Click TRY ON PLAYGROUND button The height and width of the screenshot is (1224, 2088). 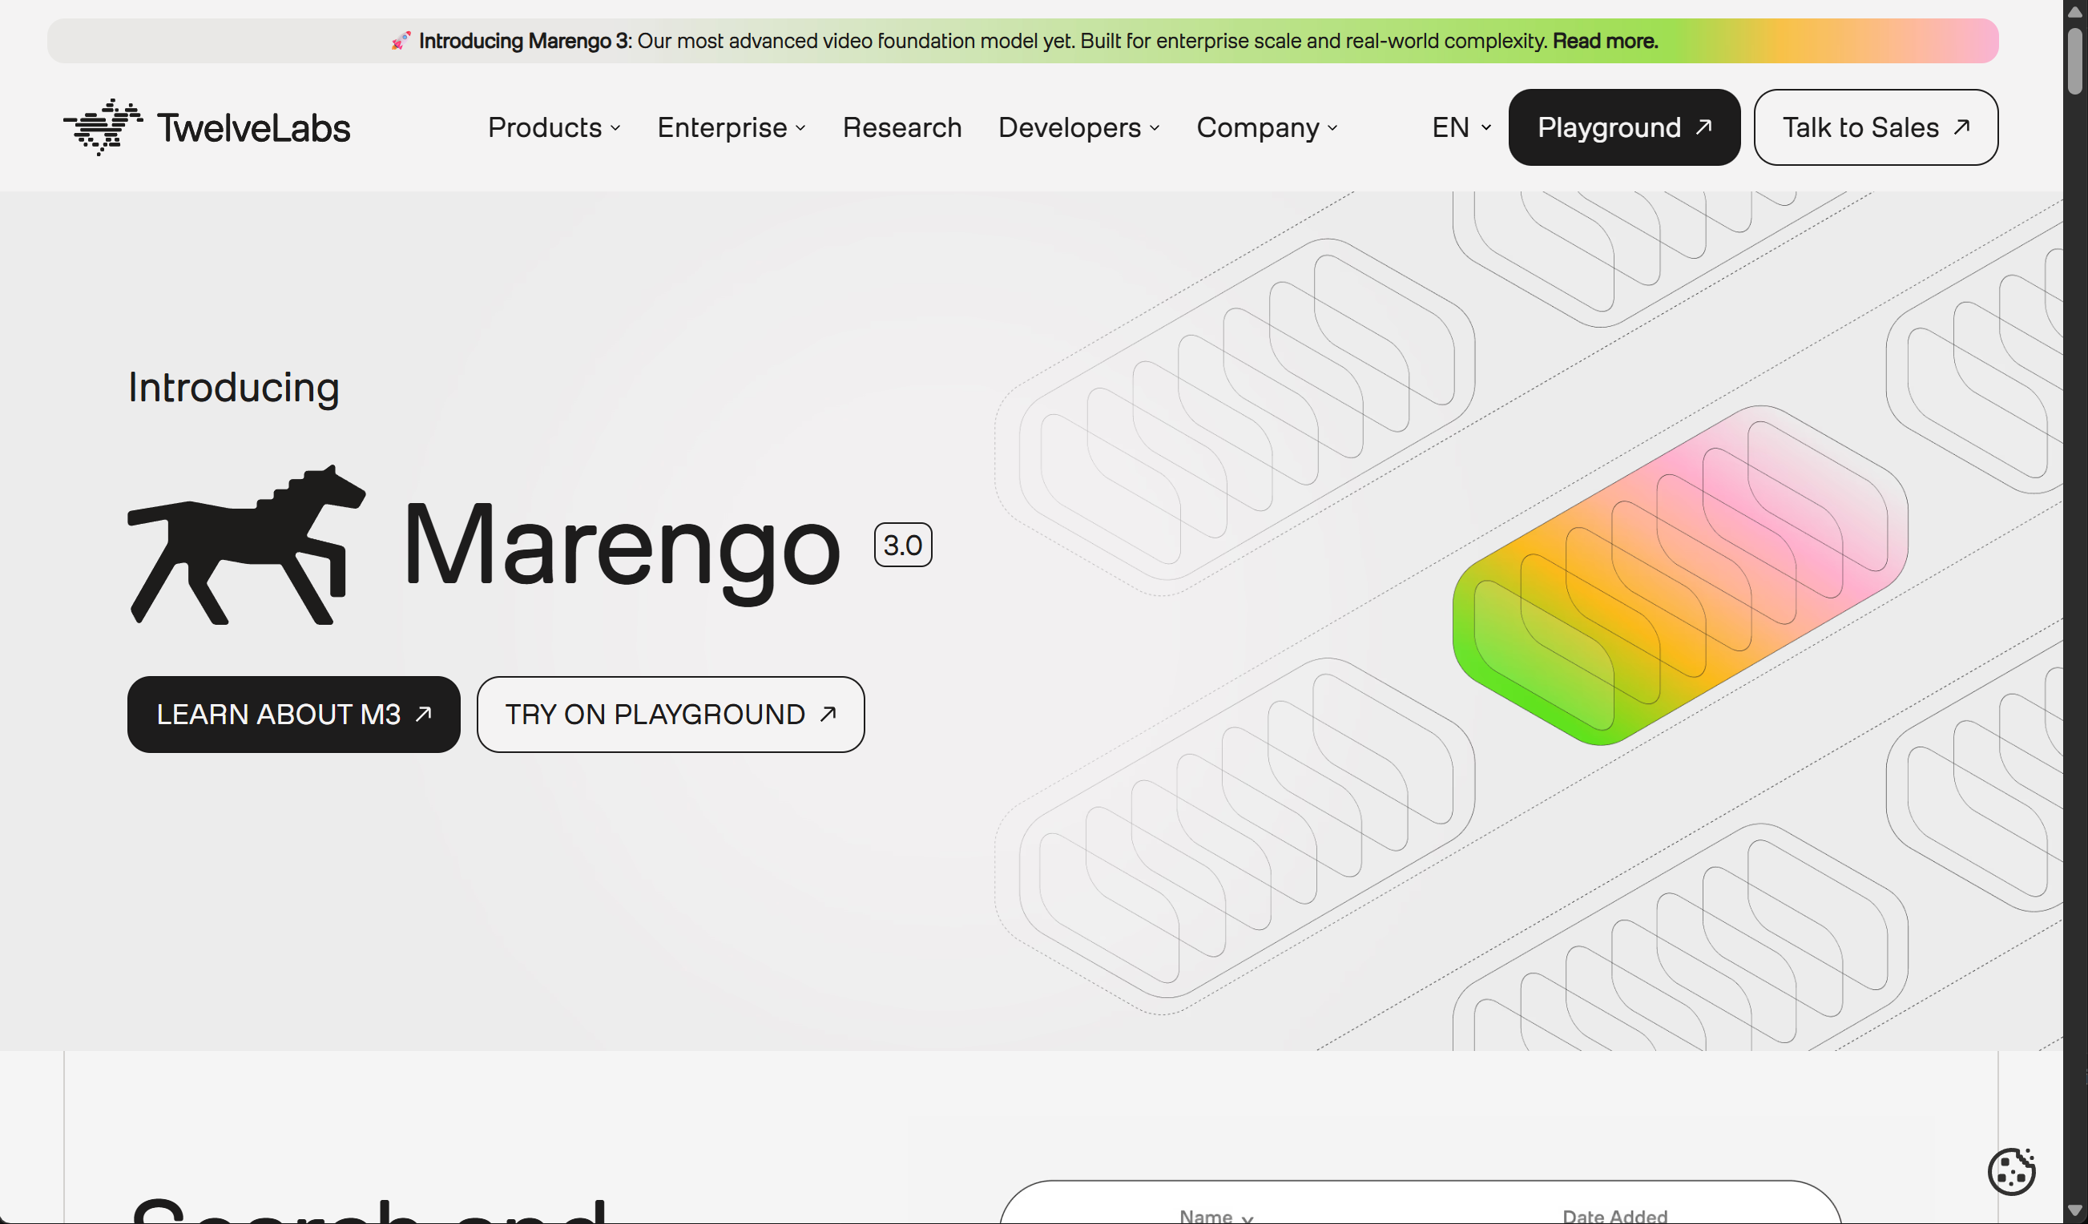pyautogui.click(x=670, y=714)
